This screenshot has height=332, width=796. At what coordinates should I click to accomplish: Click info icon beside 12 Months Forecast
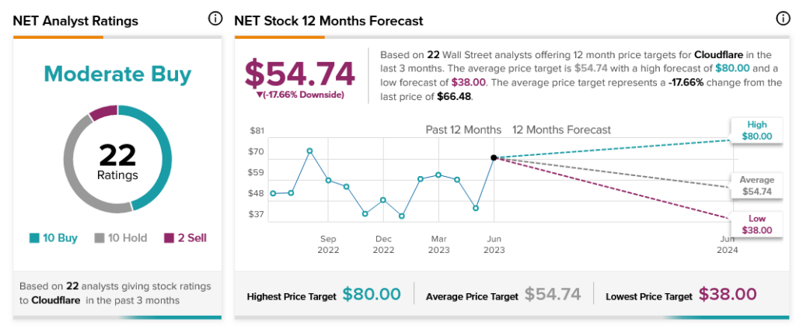782,19
